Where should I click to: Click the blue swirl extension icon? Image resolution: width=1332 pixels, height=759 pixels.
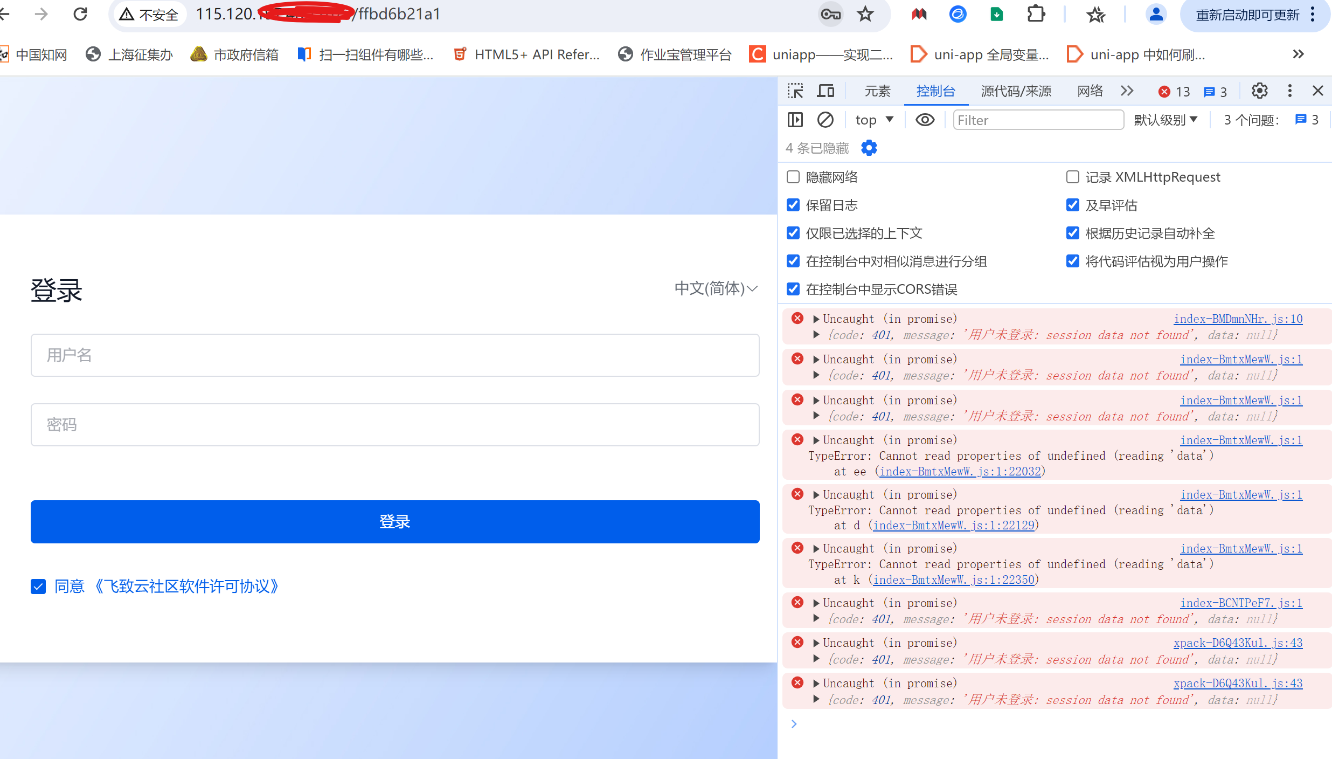point(958,15)
